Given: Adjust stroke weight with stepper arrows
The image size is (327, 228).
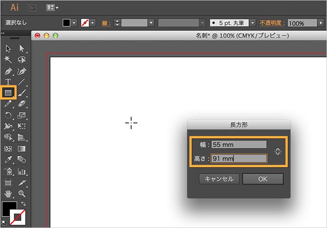Looking at the screenshot, I should [x=117, y=23].
